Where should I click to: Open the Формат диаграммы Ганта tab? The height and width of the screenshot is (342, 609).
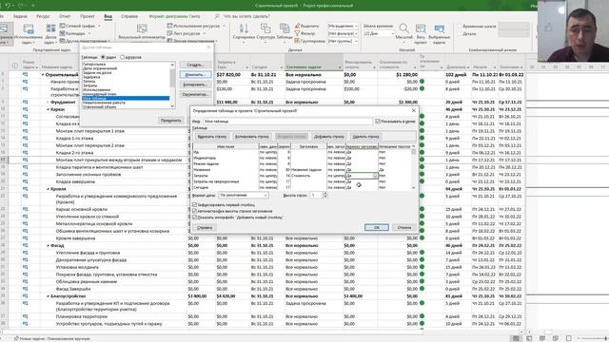[174, 16]
